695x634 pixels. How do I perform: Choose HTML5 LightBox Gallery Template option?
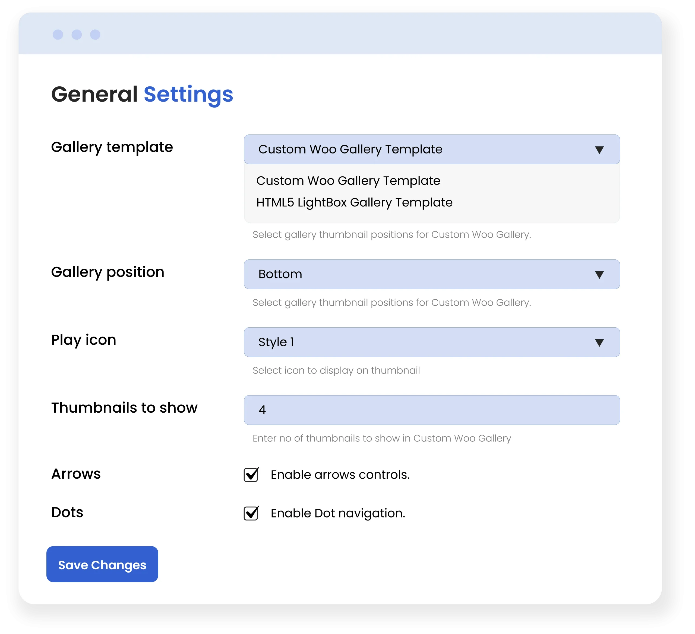[354, 202]
